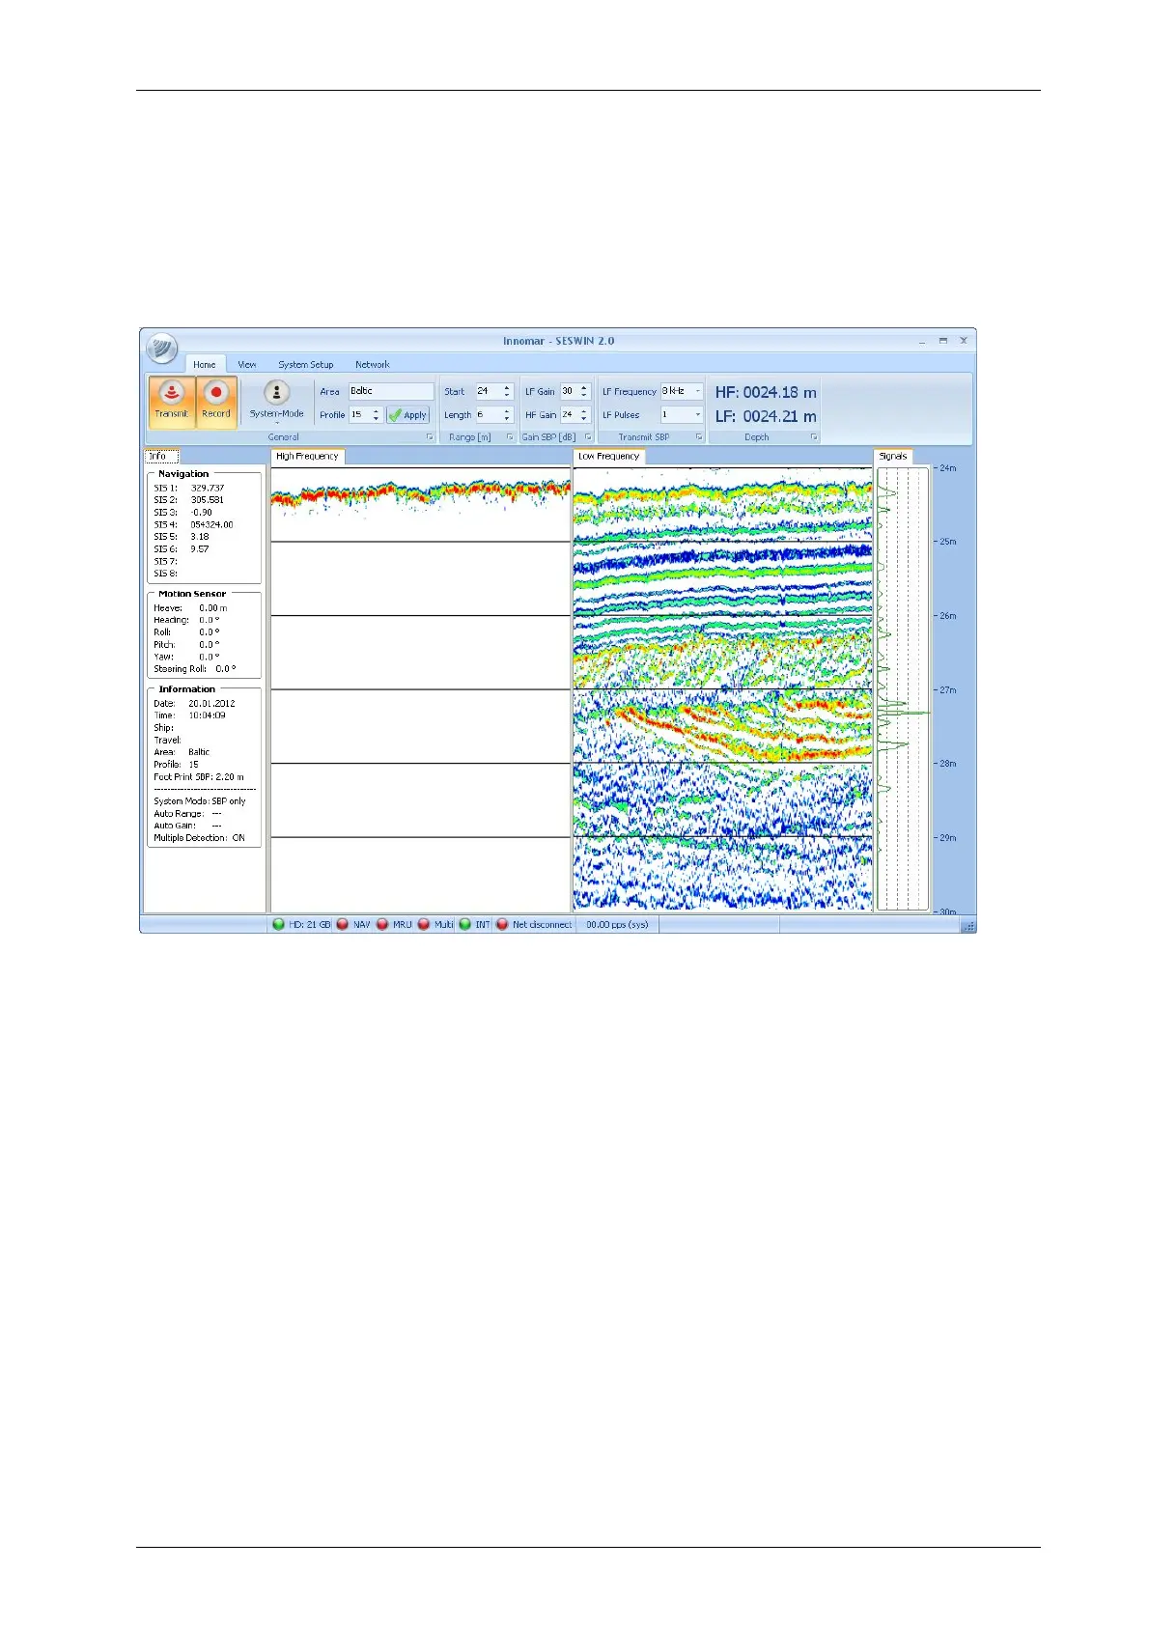Open the System Setup ribbon tab

tap(306, 365)
